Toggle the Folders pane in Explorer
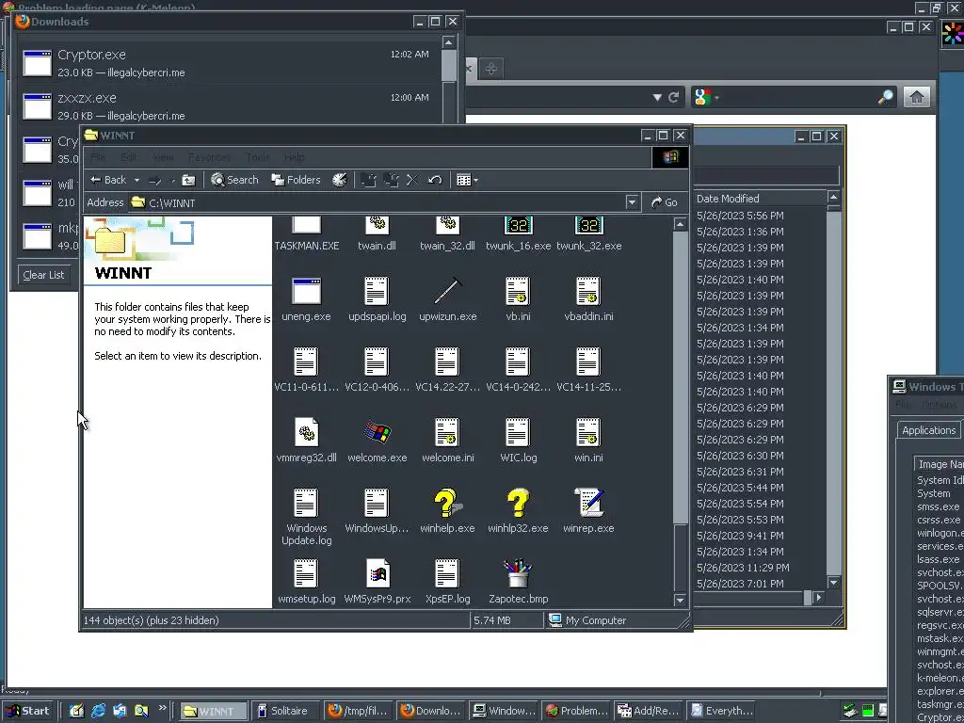Image resolution: width=964 pixels, height=723 pixels. click(x=296, y=180)
